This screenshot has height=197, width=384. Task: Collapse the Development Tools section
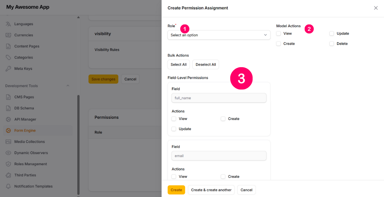coord(68,86)
